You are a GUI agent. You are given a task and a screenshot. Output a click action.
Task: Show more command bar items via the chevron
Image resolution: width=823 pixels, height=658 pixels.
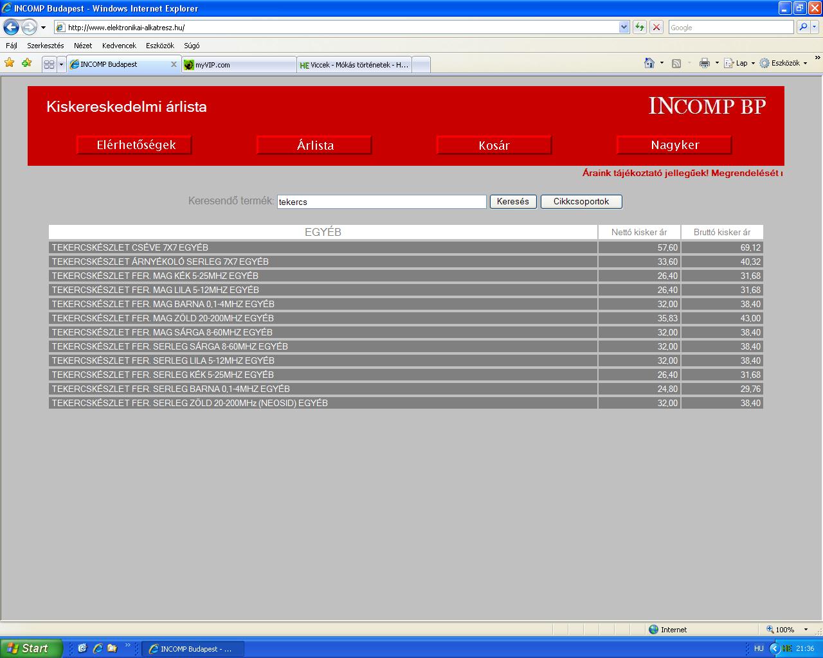click(x=817, y=58)
